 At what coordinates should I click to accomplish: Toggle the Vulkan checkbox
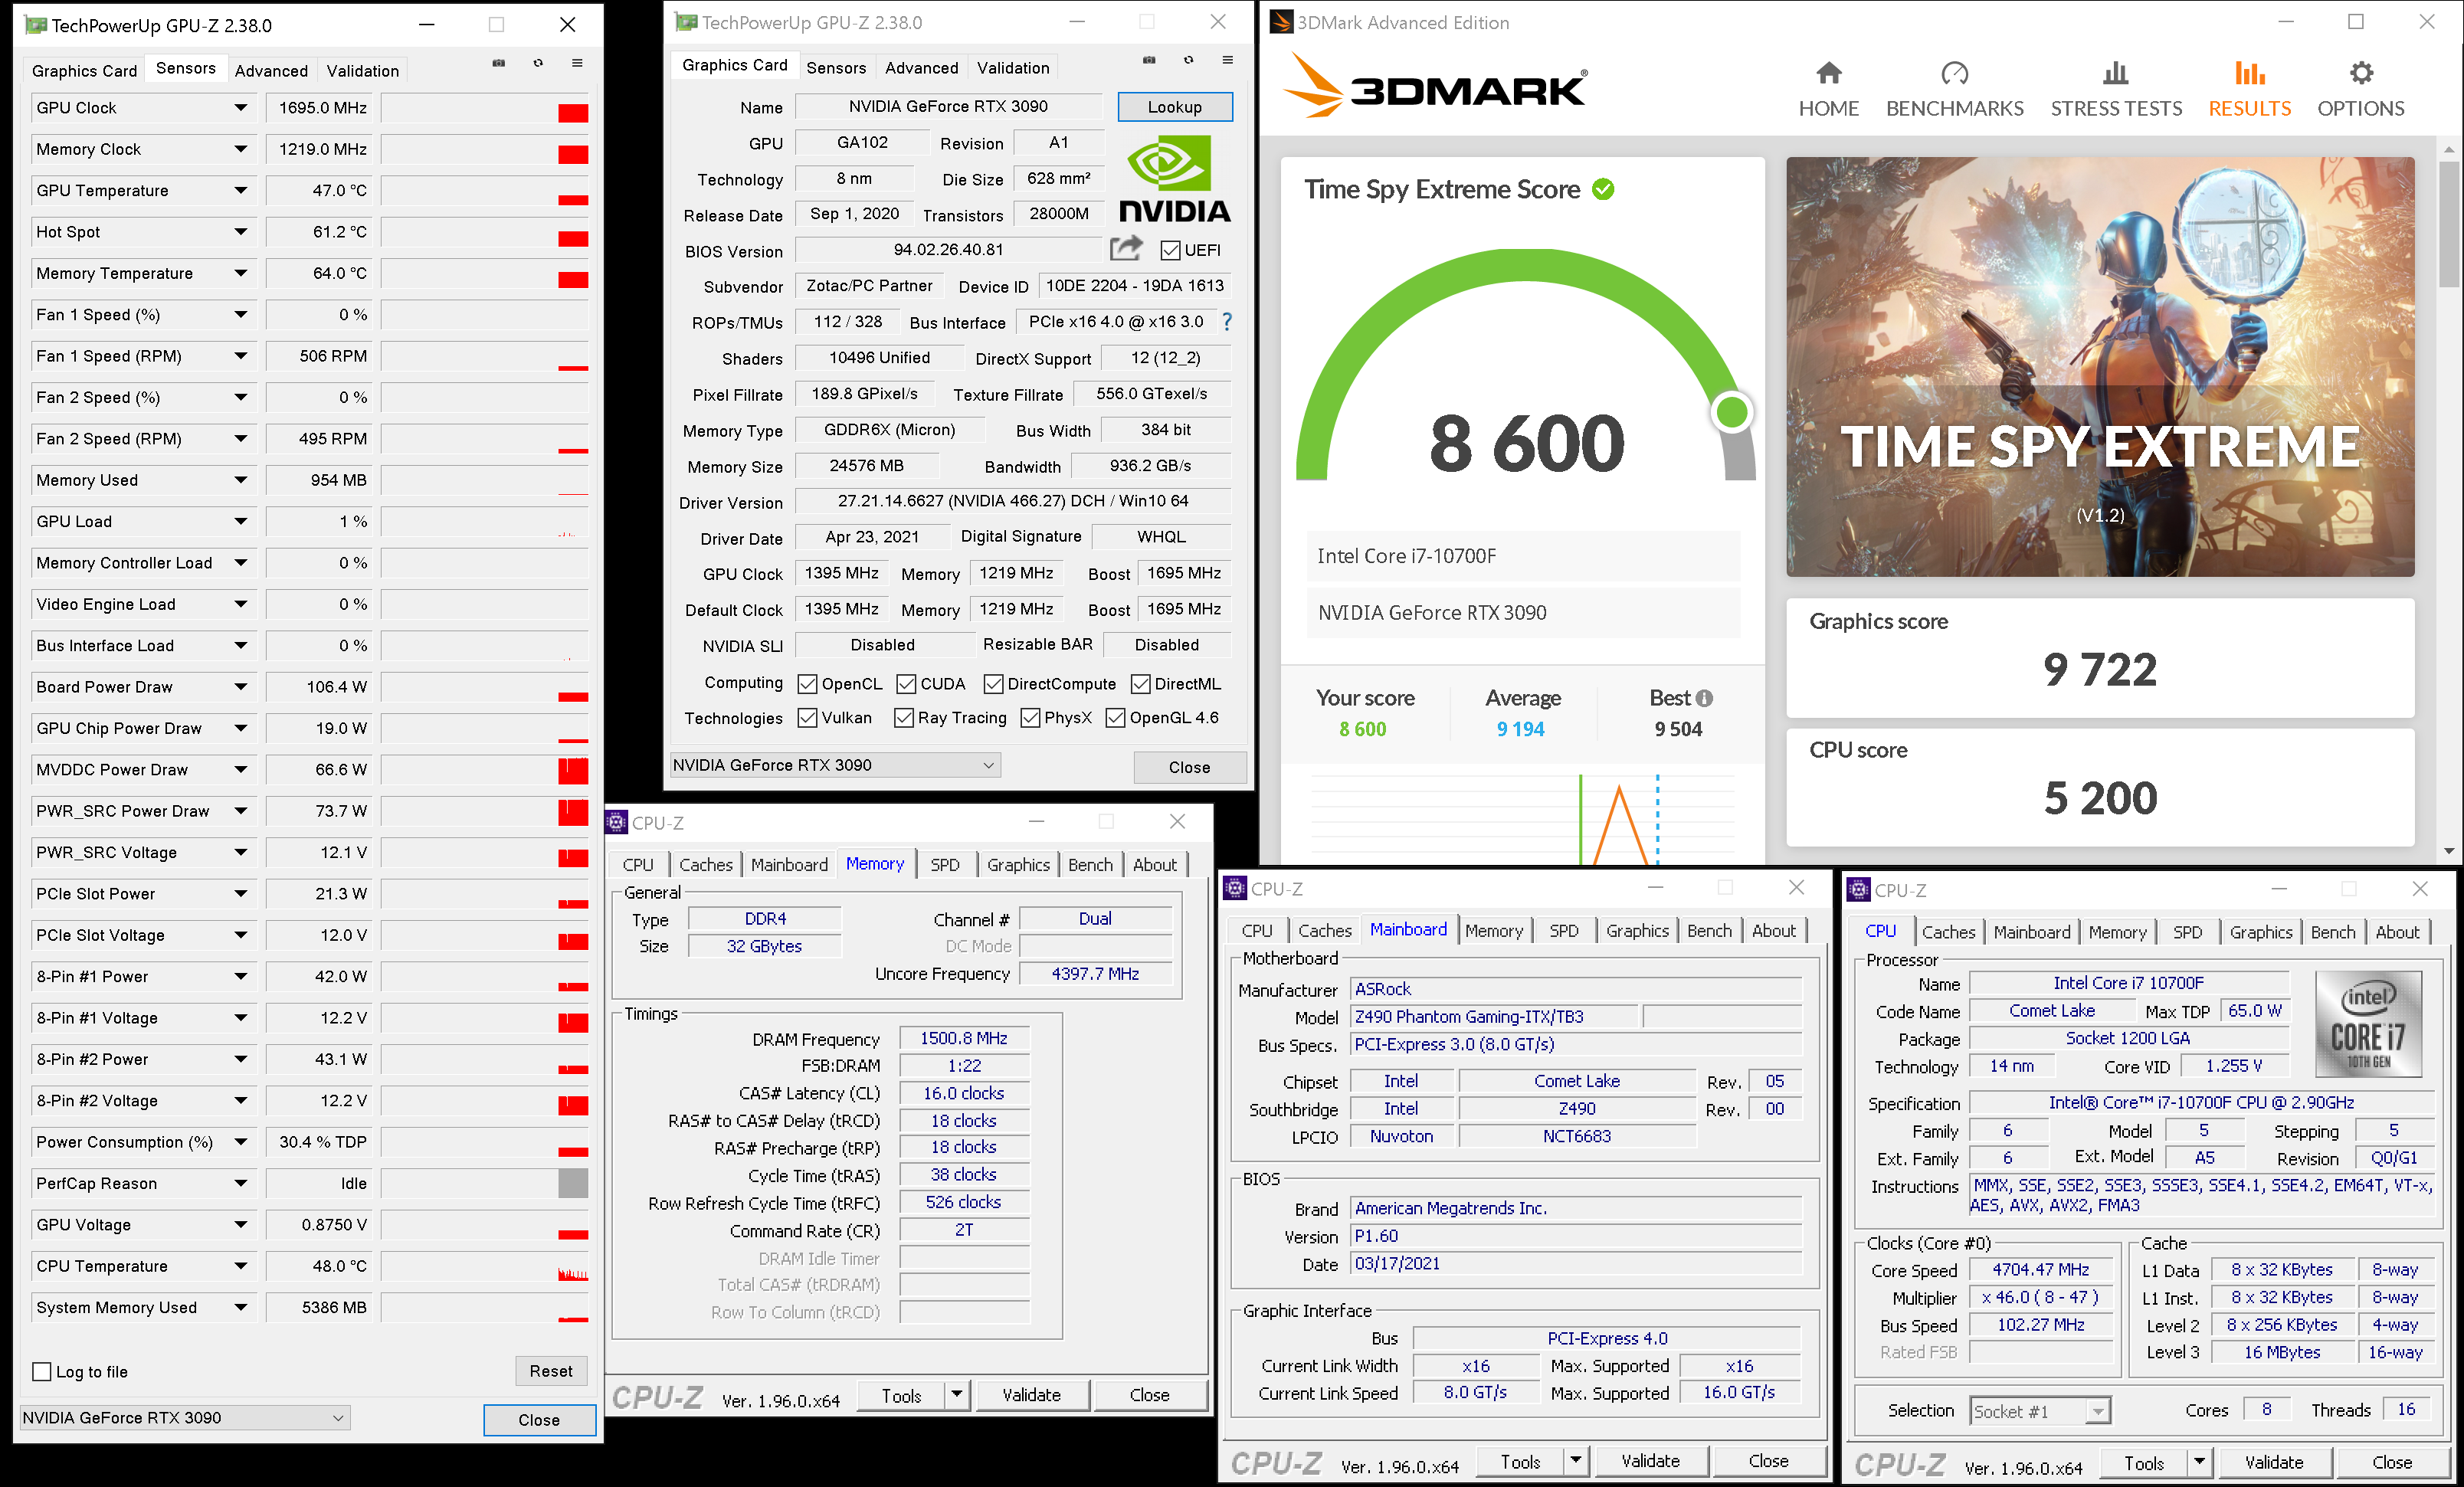pyautogui.click(x=807, y=718)
